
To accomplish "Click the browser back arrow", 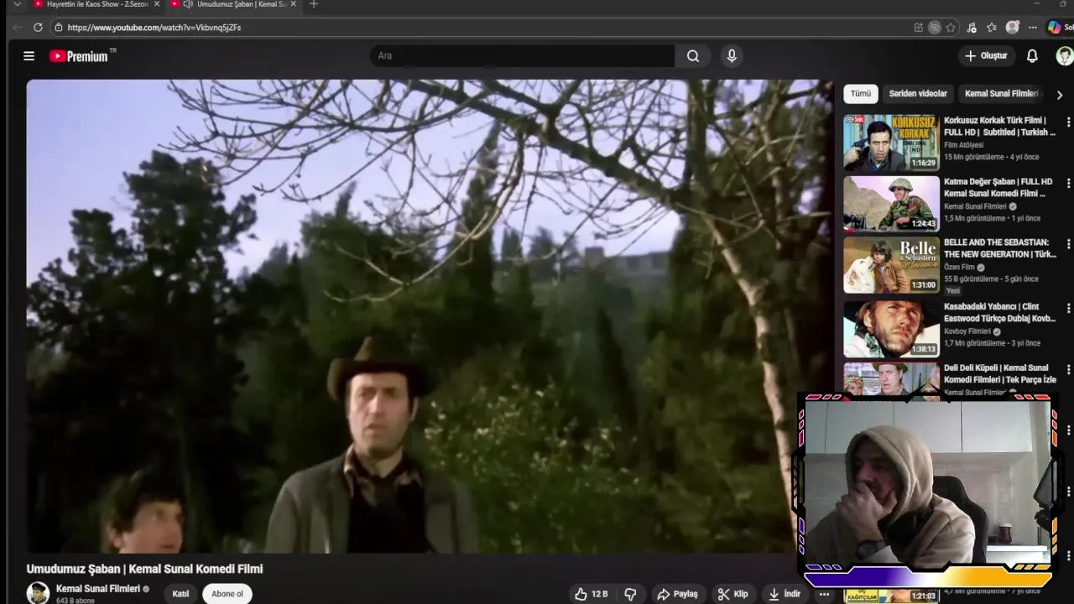I will 16,28.
